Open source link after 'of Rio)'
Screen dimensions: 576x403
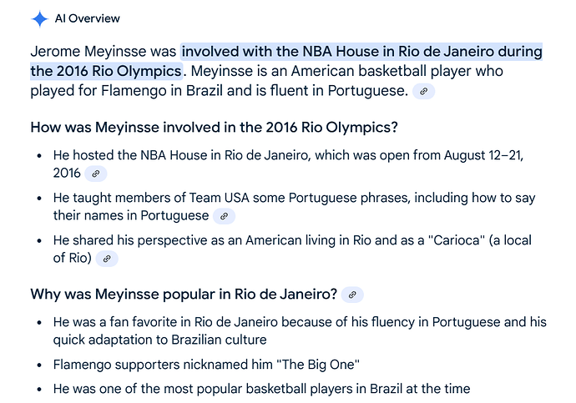[x=107, y=259]
